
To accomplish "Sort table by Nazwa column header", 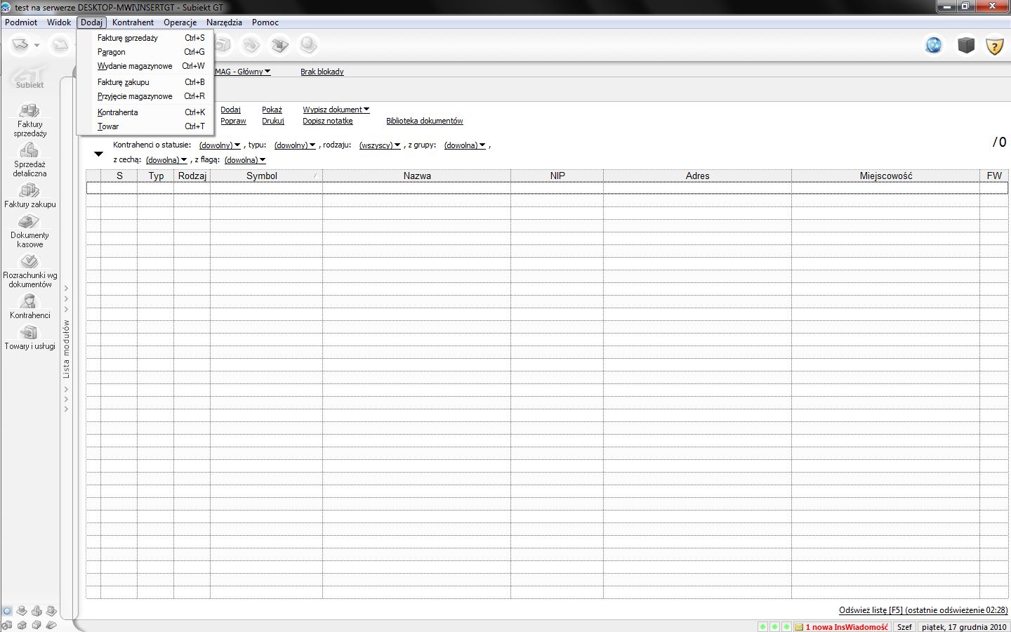I will click(417, 176).
